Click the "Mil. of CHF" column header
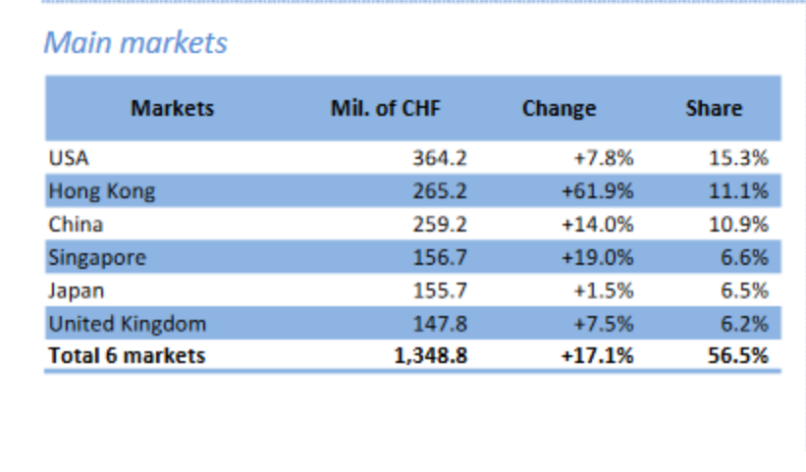 click(386, 108)
